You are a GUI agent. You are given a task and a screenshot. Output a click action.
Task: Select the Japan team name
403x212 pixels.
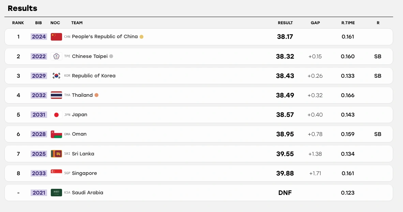coord(80,115)
